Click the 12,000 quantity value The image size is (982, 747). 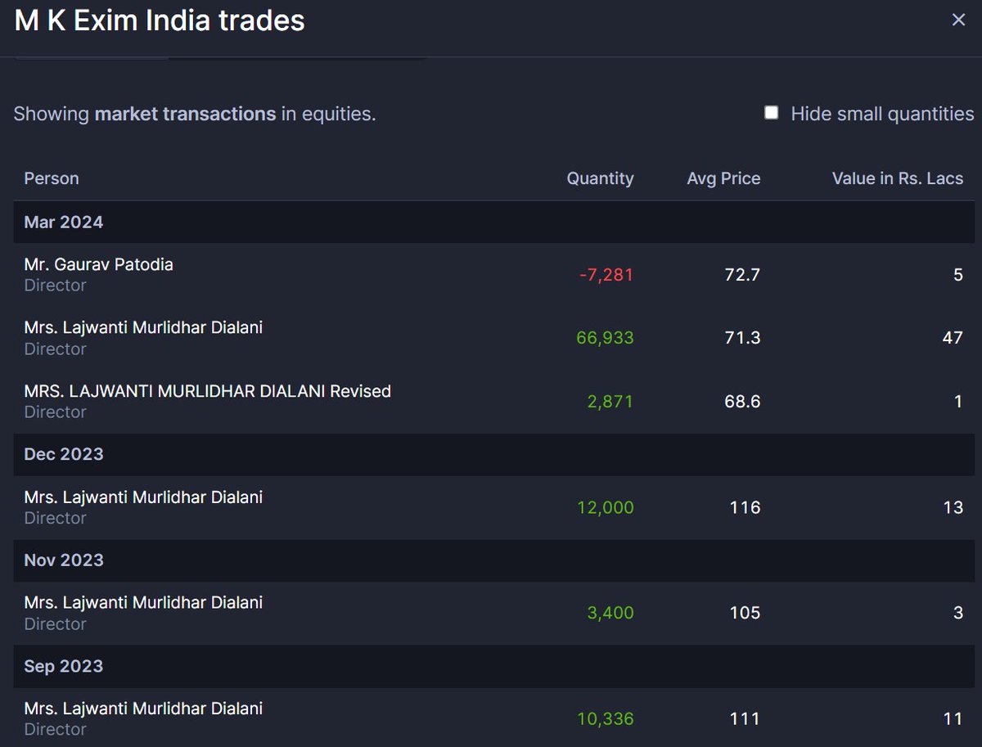(604, 507)
